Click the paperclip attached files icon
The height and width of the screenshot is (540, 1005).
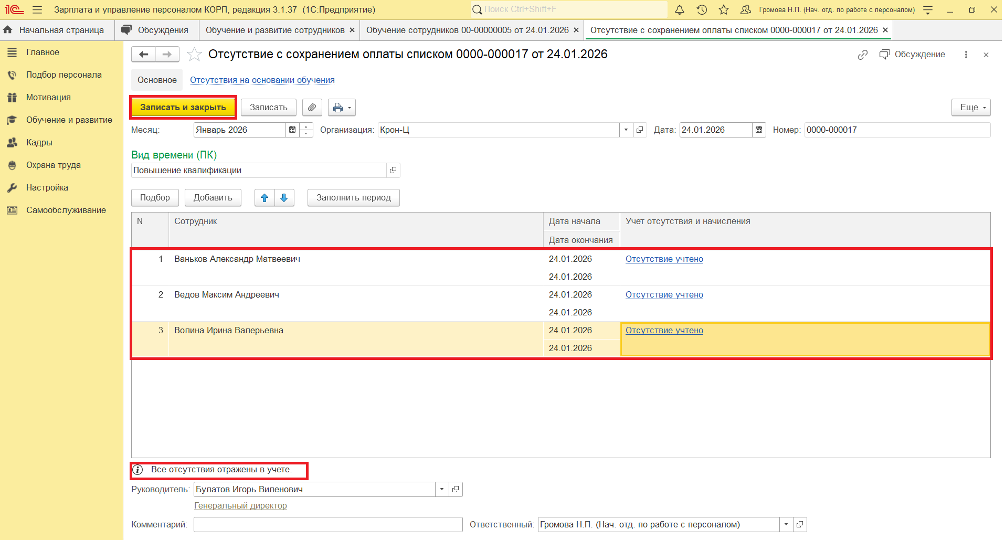312,108
